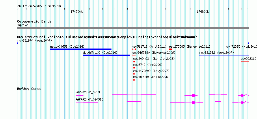The height and width of the screenshot is (119, 257).
Task: Select the esv275585 red loss glyph
Action: point(170,49)
